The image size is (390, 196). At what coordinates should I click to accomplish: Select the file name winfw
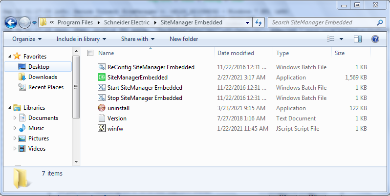[115, 129]
